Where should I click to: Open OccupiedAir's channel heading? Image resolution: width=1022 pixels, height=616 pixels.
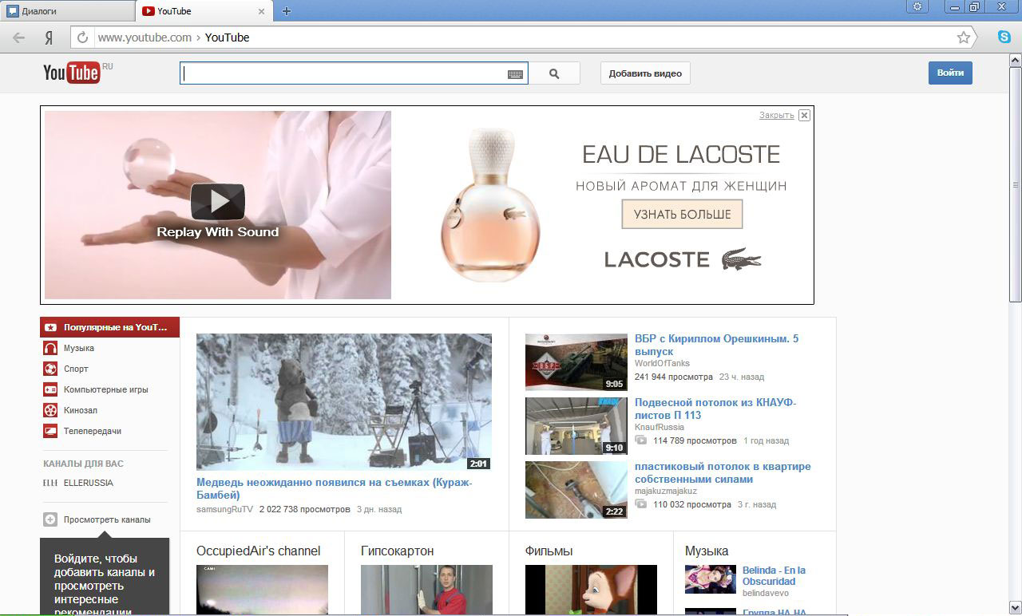tap(259, 551)
